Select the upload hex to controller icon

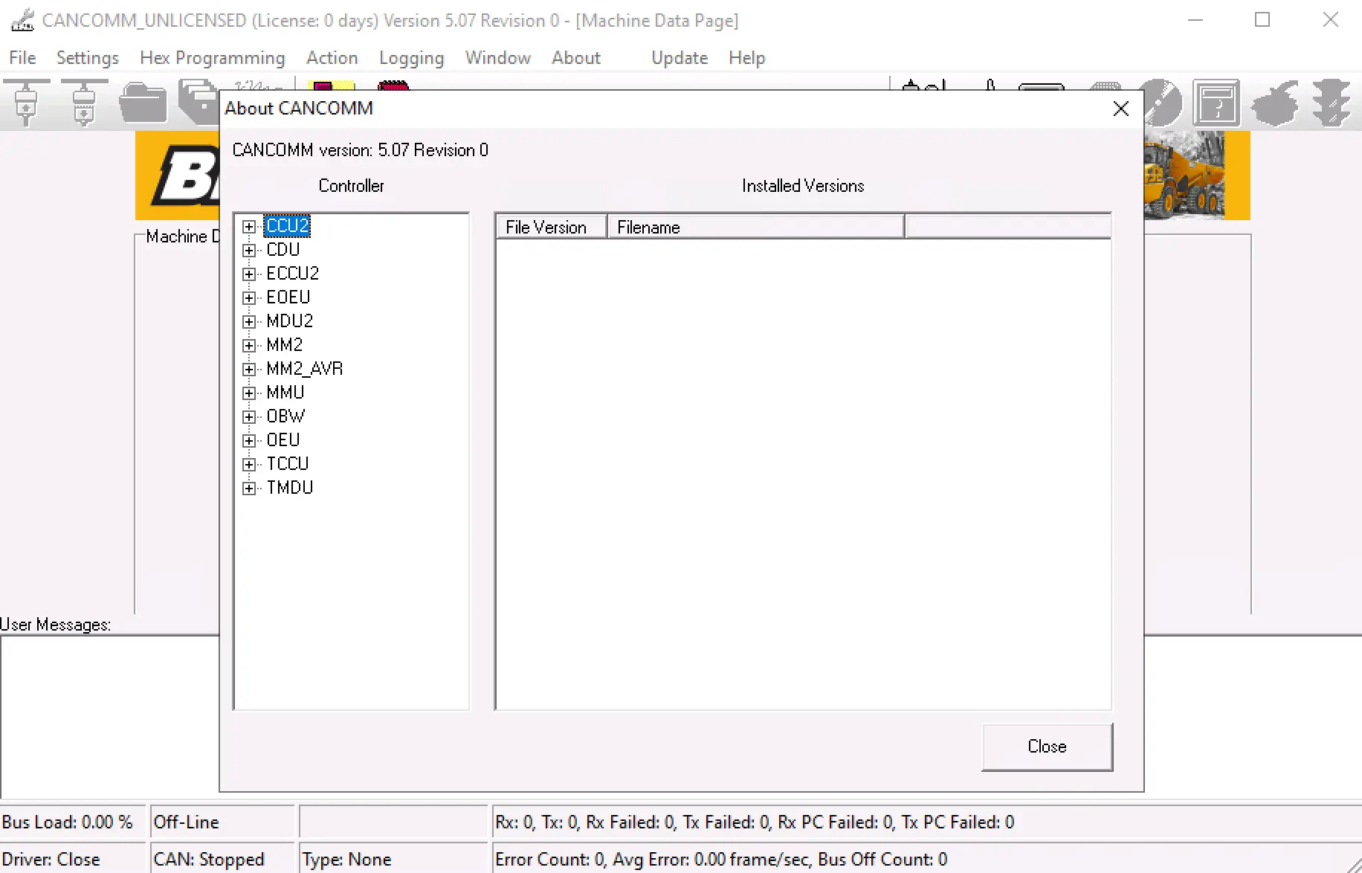click(x=28, y=103)
